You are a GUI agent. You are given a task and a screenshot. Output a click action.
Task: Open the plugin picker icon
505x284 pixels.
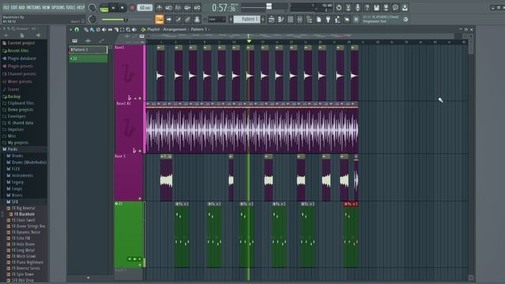(328, 19)
